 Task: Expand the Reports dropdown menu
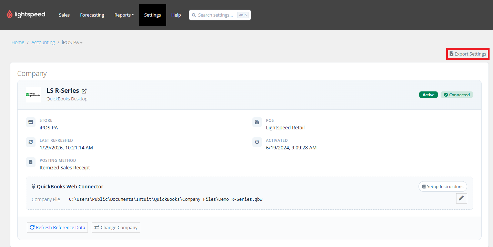[x=124, y=15]
